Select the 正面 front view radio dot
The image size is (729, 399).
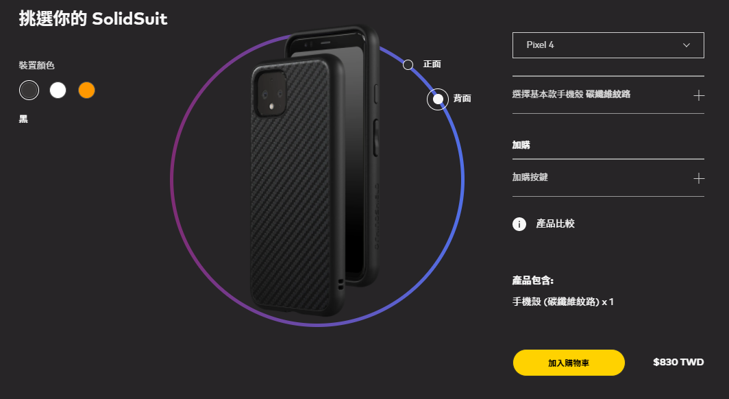point(408,64)
